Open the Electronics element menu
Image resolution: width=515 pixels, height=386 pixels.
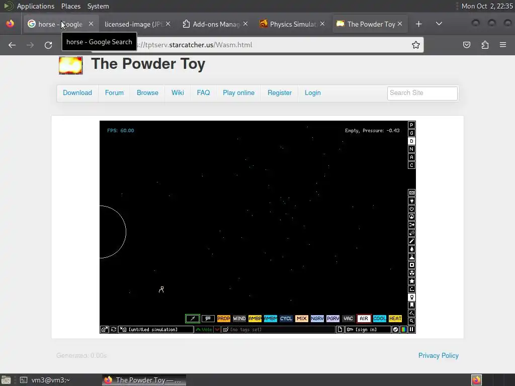411,201
